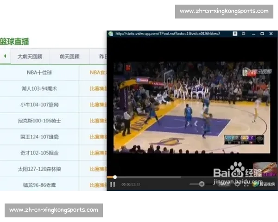Open 比赛集锦 link for 小牛104-107篮网
Image resolution: width=278 pixels, height=222 pixels.
[x=98, y=105]
